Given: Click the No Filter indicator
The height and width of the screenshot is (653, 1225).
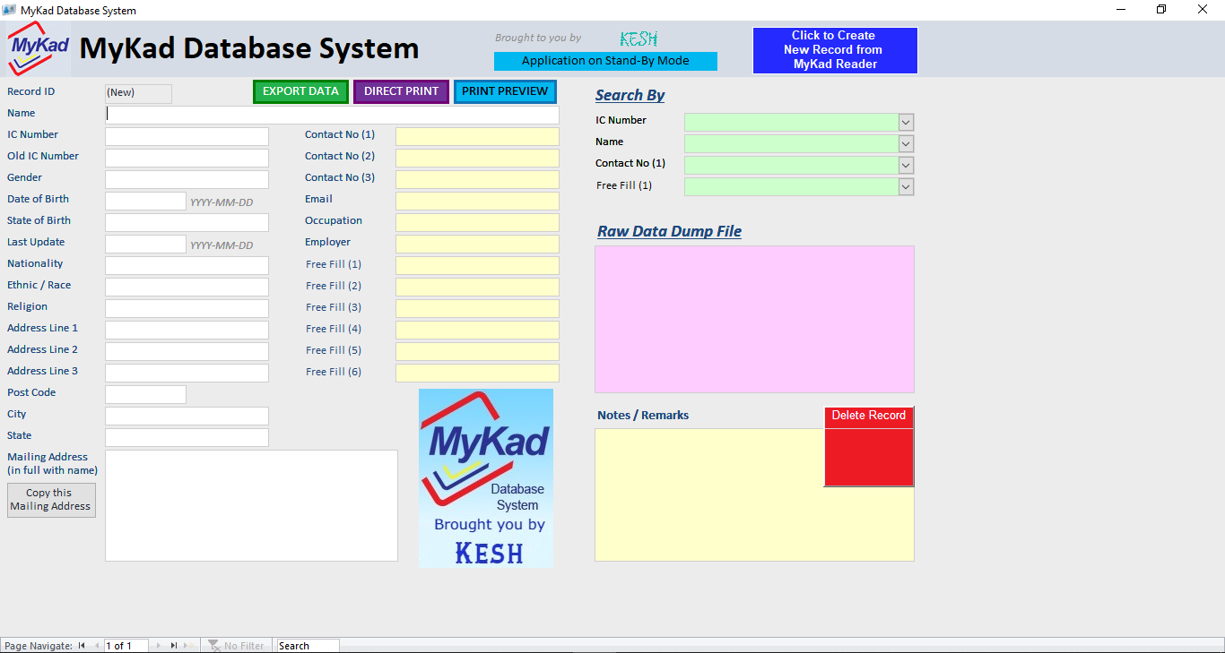Looking at the screenshot, I should coord(237,646).
